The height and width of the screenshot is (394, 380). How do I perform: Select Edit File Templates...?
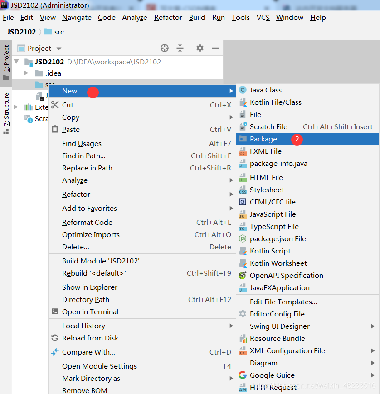tap(307, 302)
